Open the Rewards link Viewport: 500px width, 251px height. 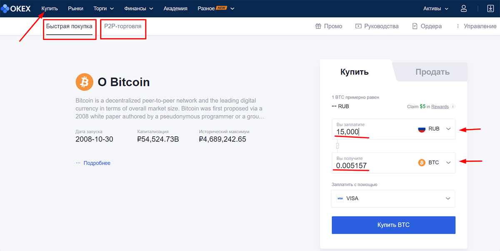(440, 107)
